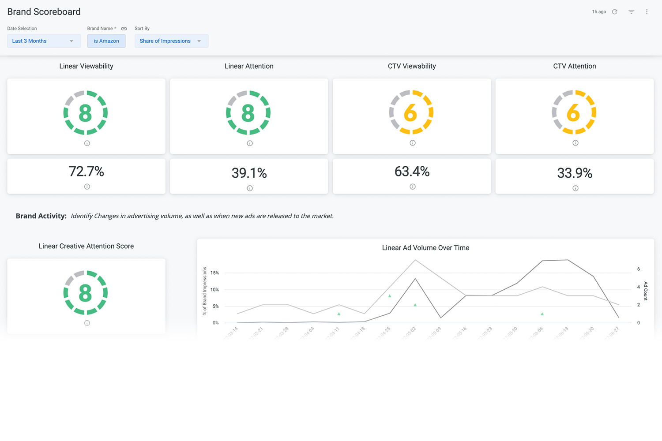Click the '1h ago' refresh timestamp
The width and height of the screenshot is (662, 441).
click(598, 11)
